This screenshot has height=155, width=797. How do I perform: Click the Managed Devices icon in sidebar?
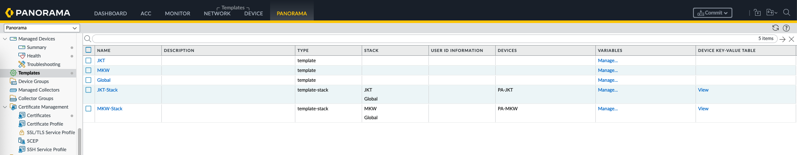pos(13,39)
